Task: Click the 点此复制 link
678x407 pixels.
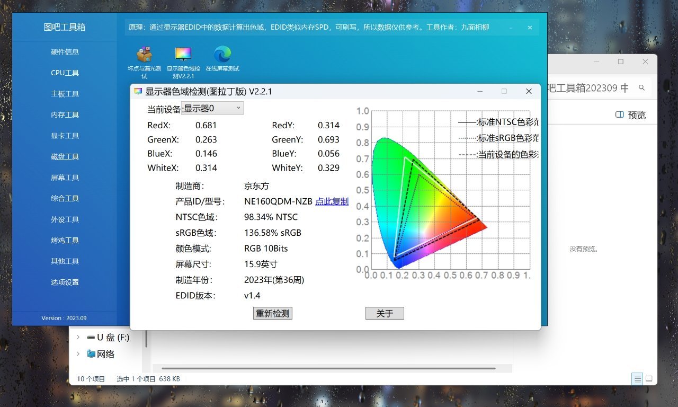Action: (x=332, y=201)
